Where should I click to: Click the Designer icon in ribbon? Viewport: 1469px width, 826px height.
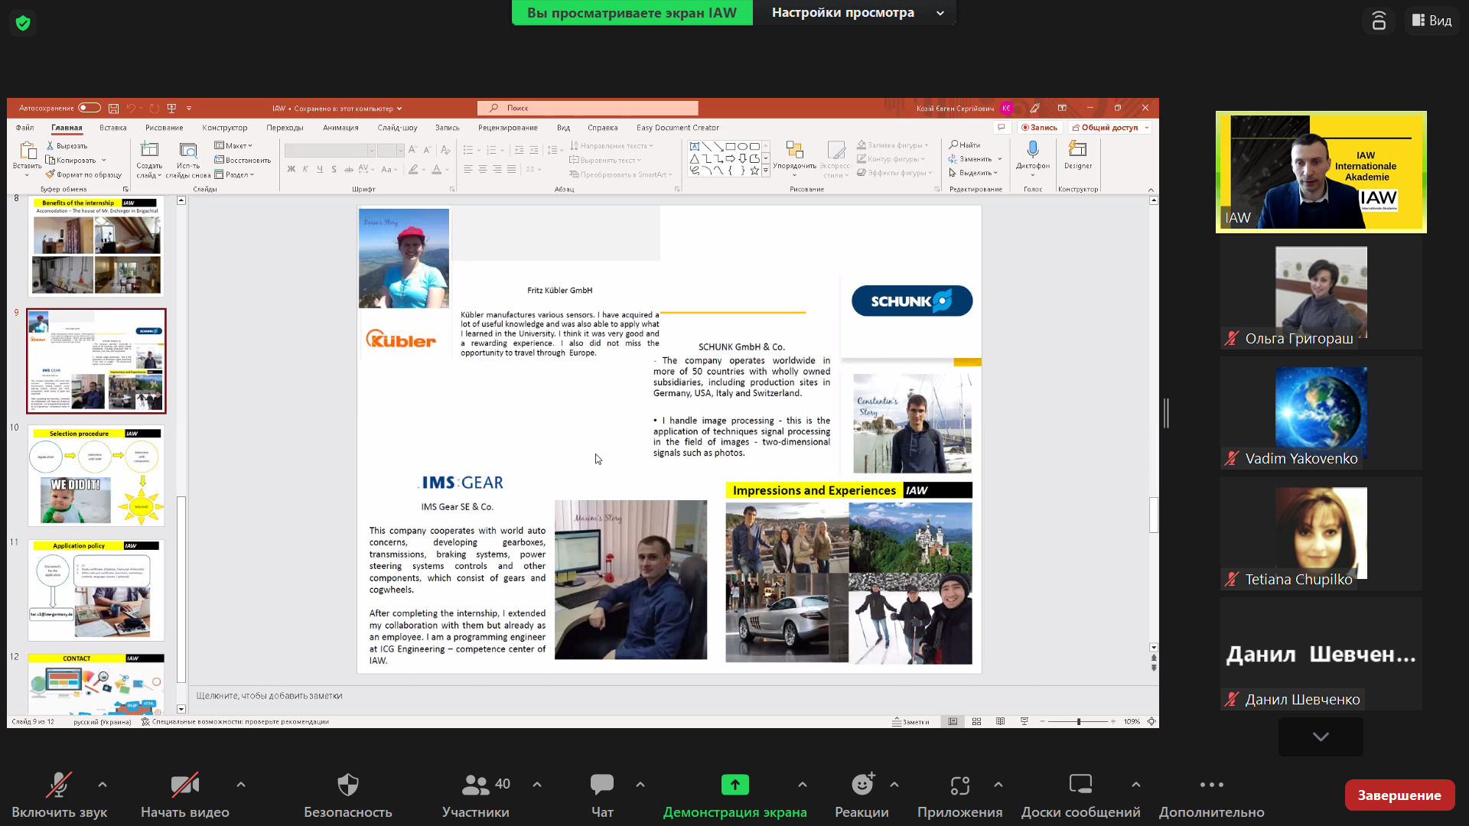[1077, 149]
